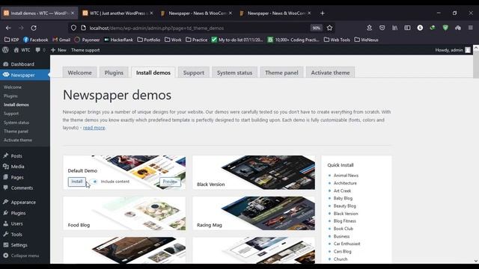Open Dashboard in the WordPress sidebar

click(x=22, y=64)
